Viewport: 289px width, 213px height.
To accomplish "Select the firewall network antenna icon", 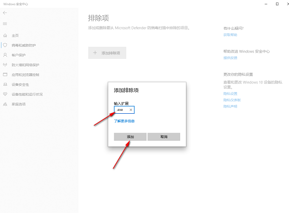I will click(x=5, y=65).
